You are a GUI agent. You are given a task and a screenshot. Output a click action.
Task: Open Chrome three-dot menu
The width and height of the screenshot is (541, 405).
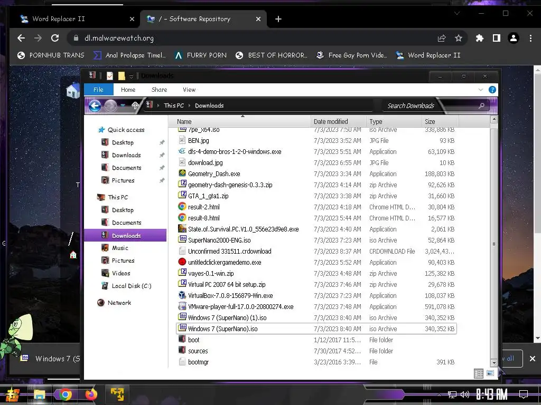coord(530,38)
